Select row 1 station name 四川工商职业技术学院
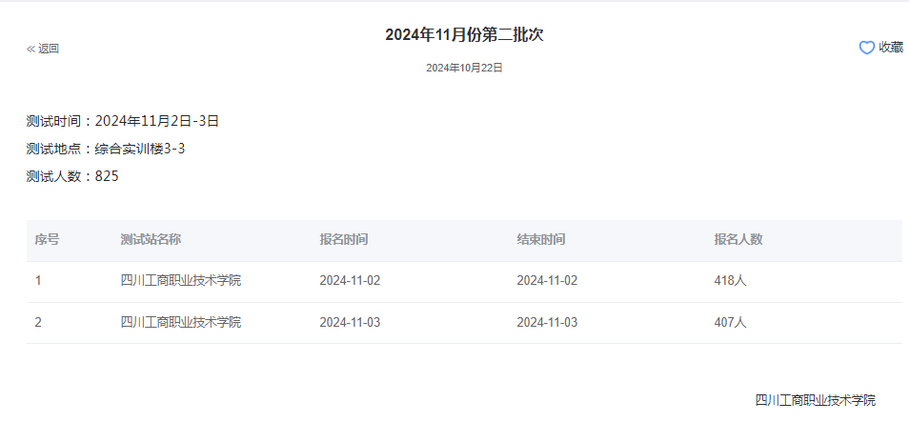909x422 pixels. [181, 281]
